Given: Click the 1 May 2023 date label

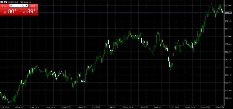Looking at the screenshot, I should click(x=50, y=107).
